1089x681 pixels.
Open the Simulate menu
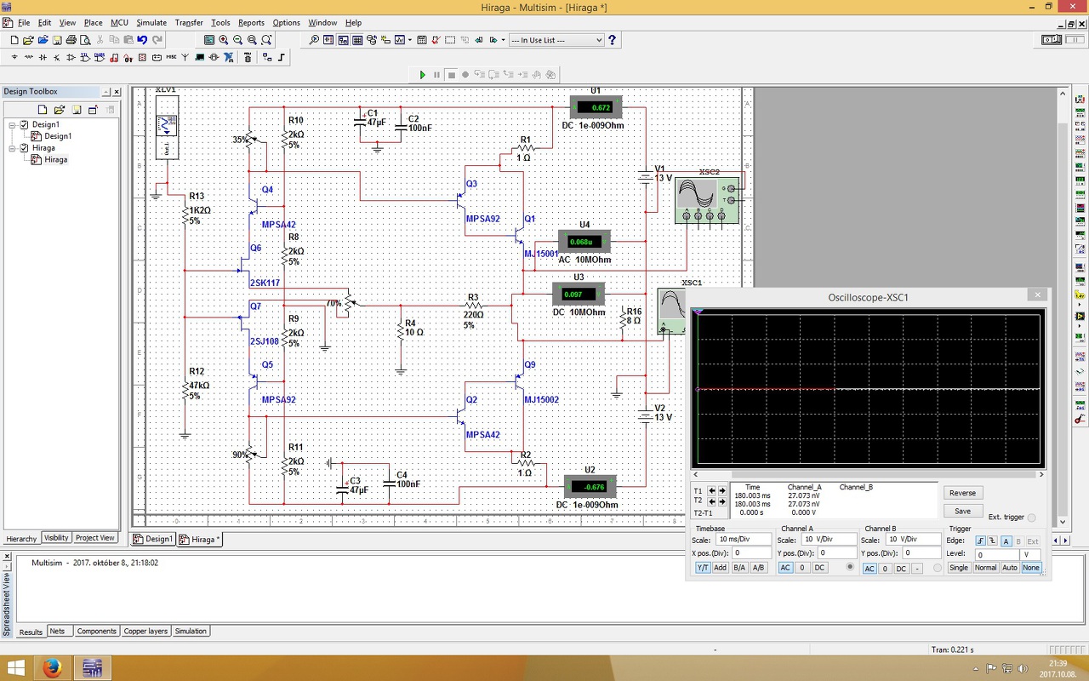click(x=151, y=23)
